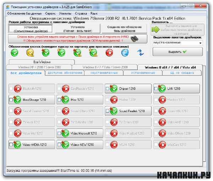Viewport: 213px width, 181px height.
Task: Click the blue question mark legend icon
Action: [125, 53]
